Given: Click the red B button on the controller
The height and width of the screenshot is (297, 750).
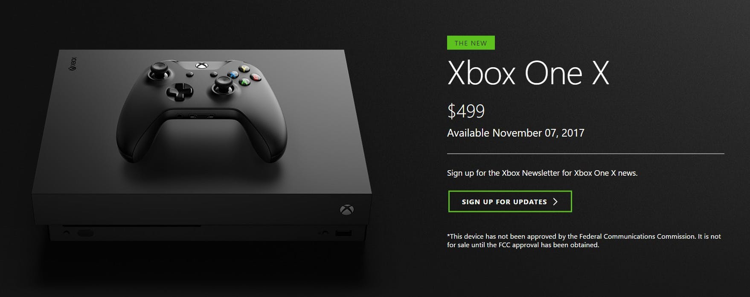Looking at the screenshot, I should [255, 77].
